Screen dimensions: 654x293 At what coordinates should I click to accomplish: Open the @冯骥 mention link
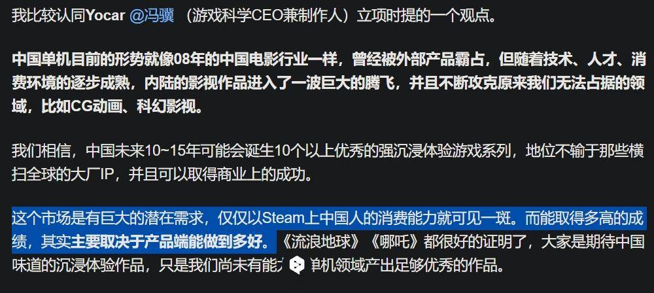(152, 16)
